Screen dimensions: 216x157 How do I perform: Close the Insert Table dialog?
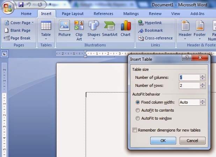[200, 58]
